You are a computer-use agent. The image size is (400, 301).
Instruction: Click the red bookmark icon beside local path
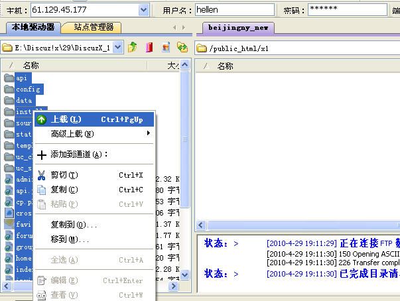point(149,48)
